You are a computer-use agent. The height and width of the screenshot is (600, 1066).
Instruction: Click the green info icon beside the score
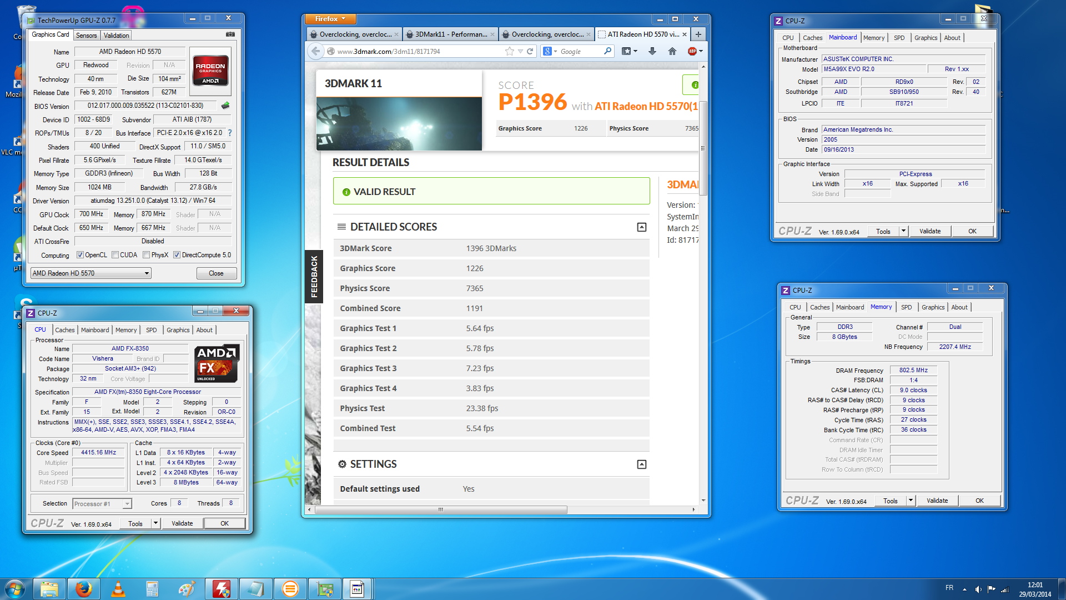[695, 85]
